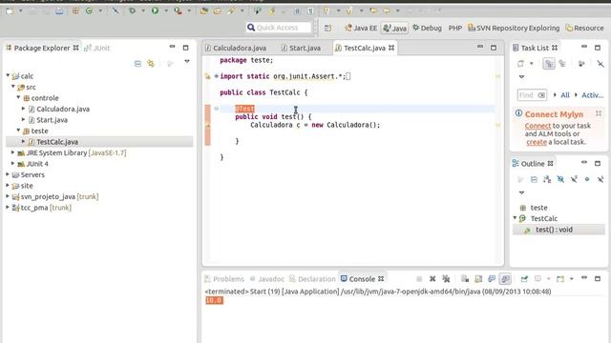611x343 pixels.
Task: Open the JUnit view tab
Action: pos(97,48)
